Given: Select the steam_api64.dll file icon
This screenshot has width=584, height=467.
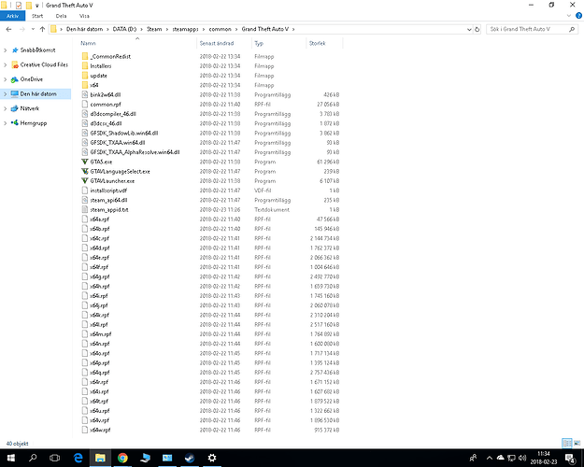Looking at the screenshot, I should (x=85, y=200).
